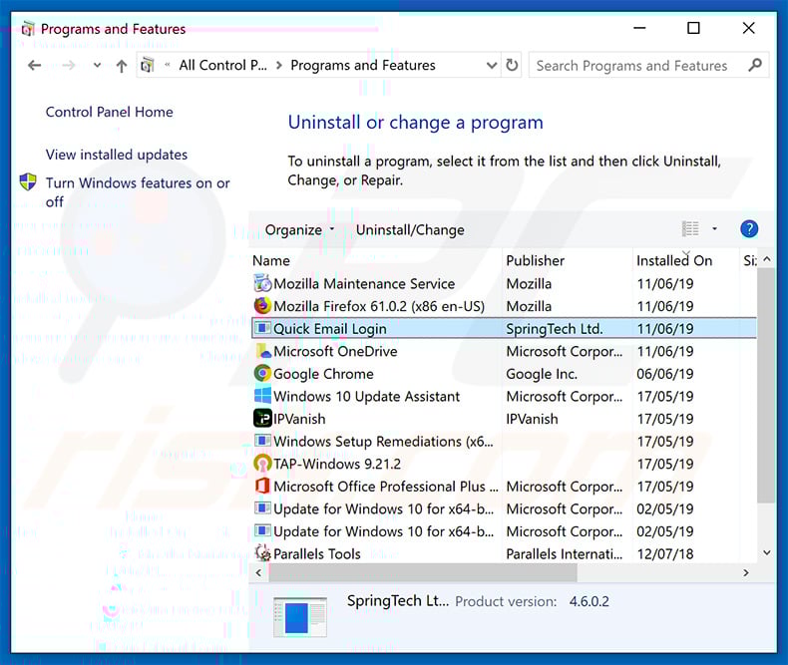Click the horizontal scrollbar thumb
The height and width of the screenshot is (665, 788).
tap(423, 572)
